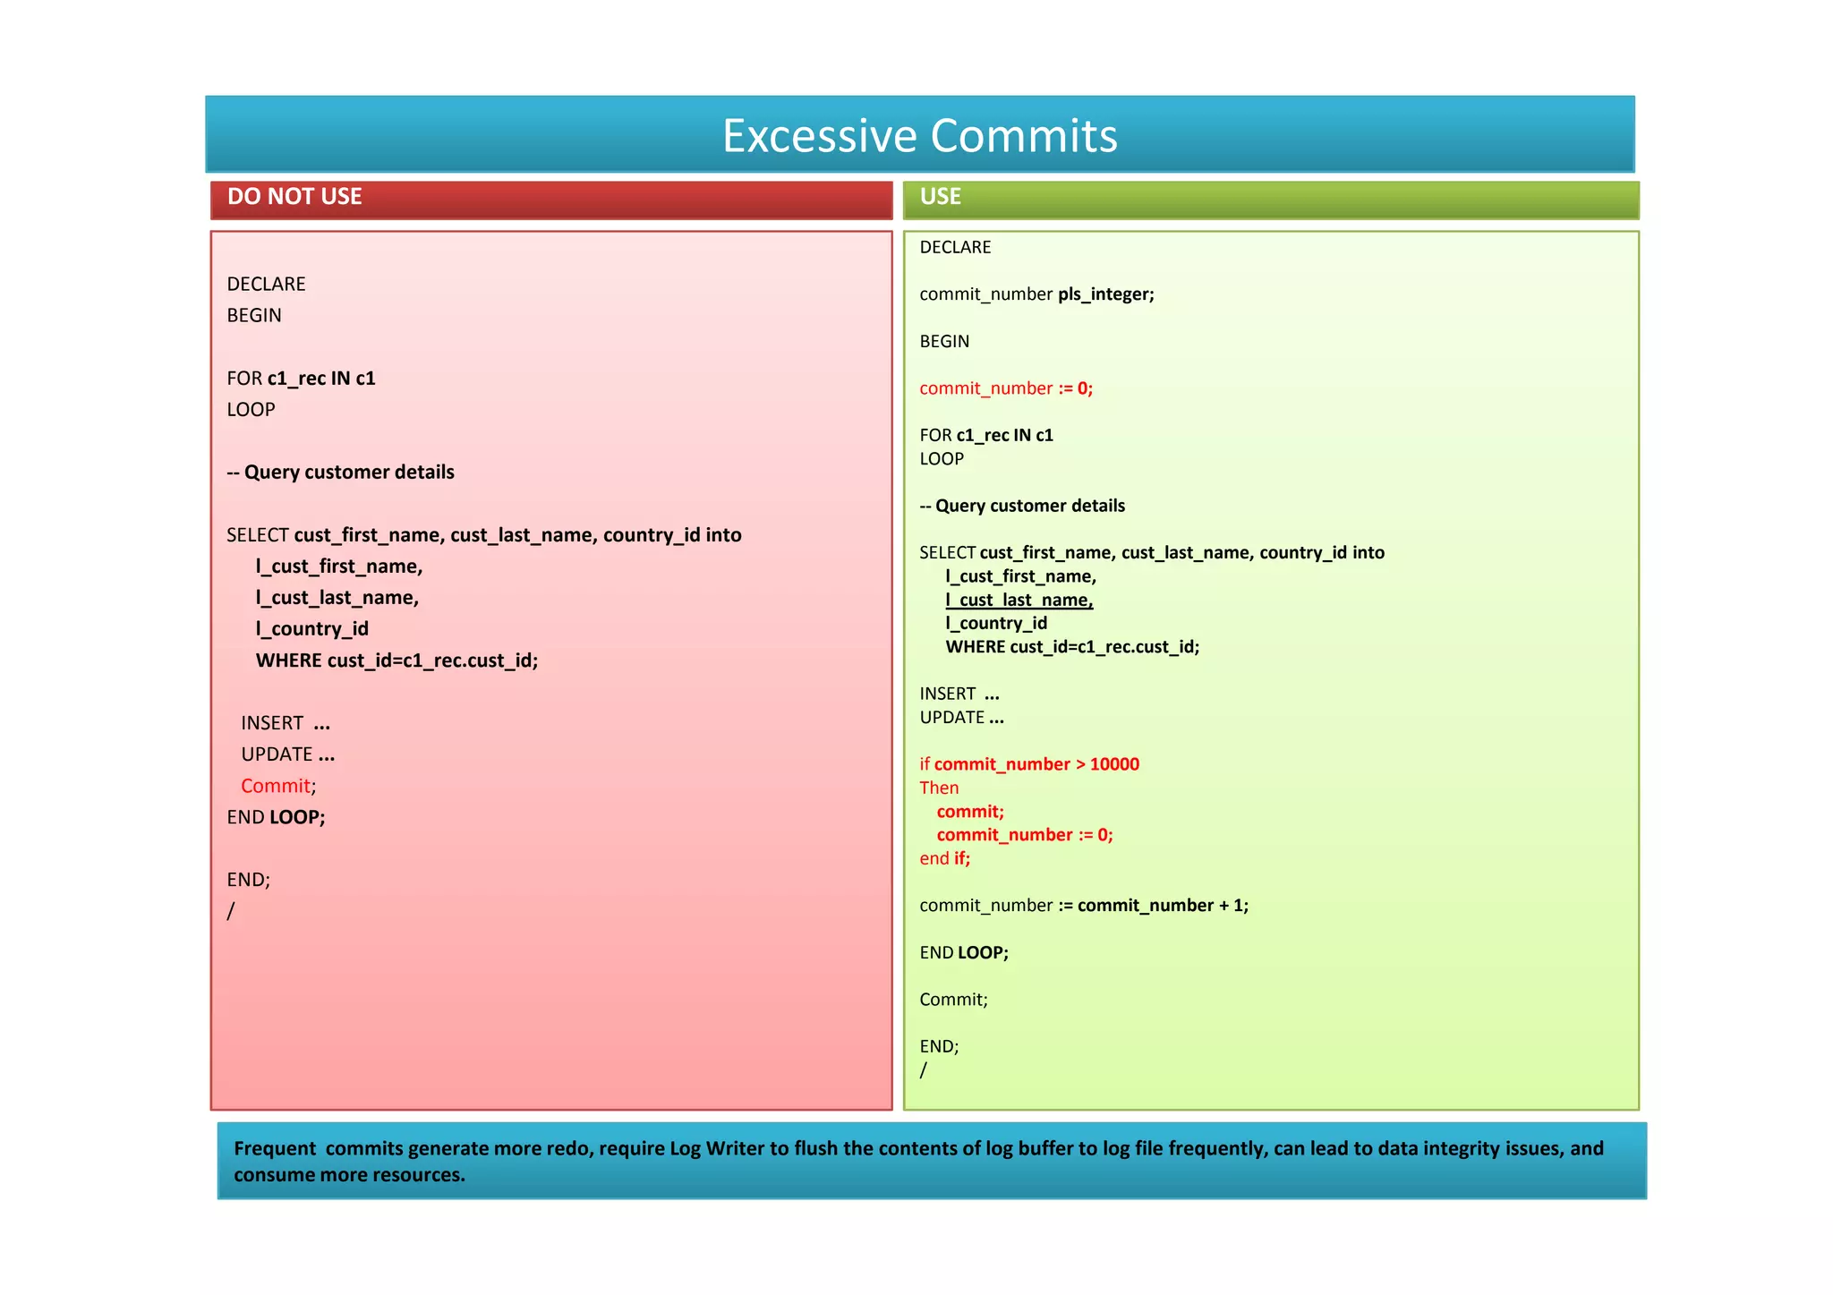Click 'Query customer details' comment in left panel
This screenshot has height=1295, width=1833.
pos(340,473)
